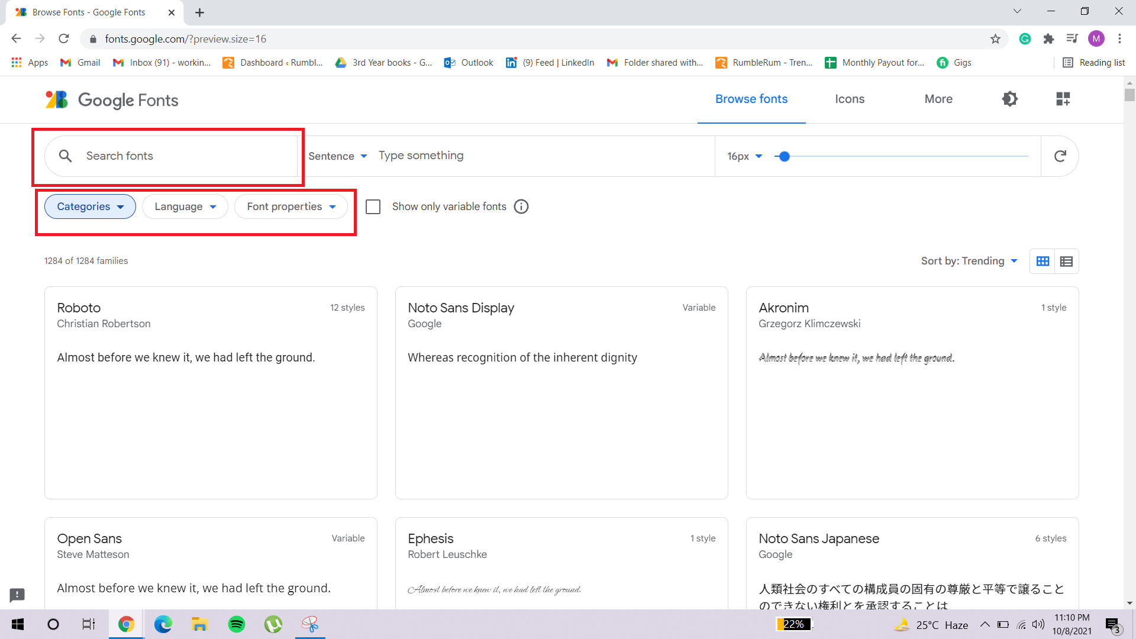Open the media control icon in toolbar
Screen dimensions: 1136x639
(1072, 39)
